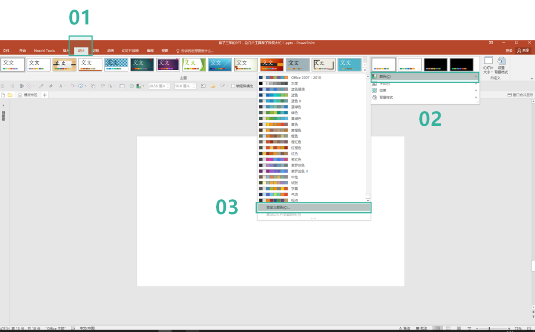This screenshot has height=332, width=535.
Task: Select the 黄色 color scheme
Action: coord(312,124)
